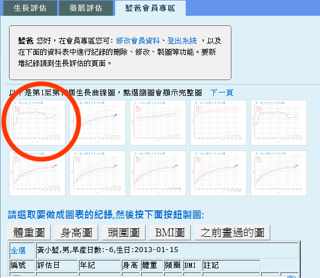320x278 pixels.
Task: Open the fourth thumbnail in the bottom row
Action: [218, 173]
